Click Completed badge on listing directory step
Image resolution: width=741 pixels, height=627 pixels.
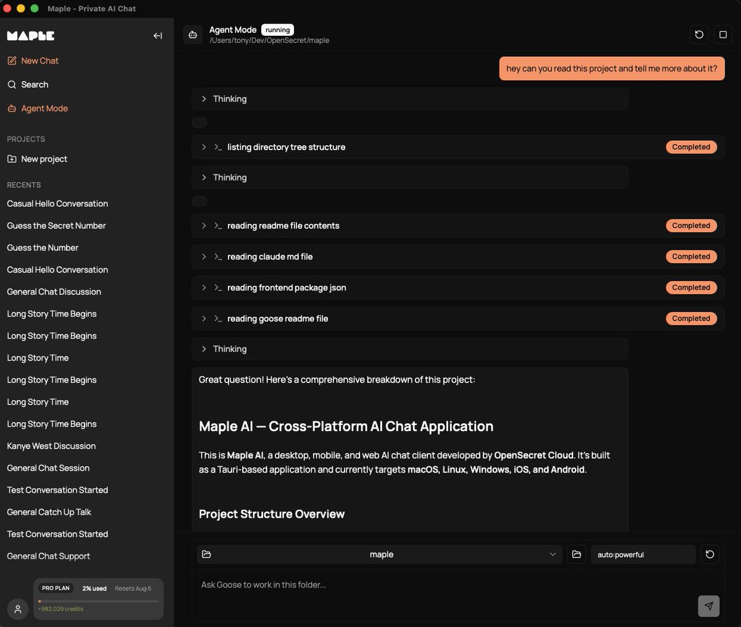tap(691, 147)
